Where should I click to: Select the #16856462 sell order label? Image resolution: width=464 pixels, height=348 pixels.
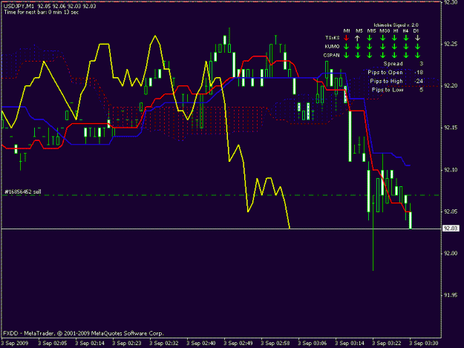point(23,192)
